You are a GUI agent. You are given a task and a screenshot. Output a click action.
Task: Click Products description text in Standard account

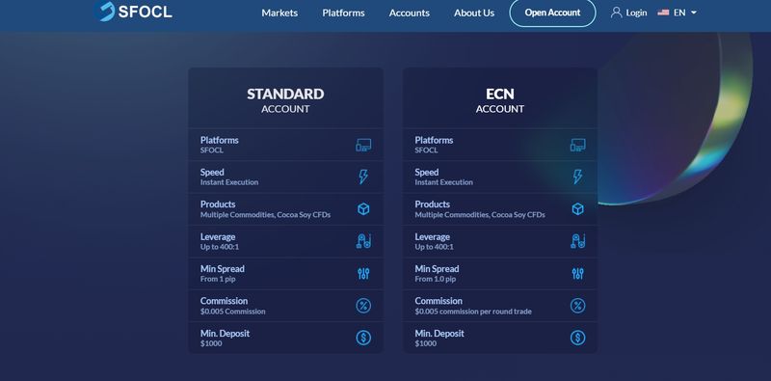point(266,215)
